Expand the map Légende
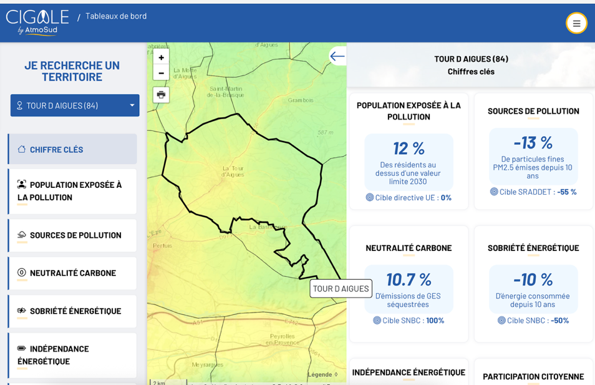 322,374
